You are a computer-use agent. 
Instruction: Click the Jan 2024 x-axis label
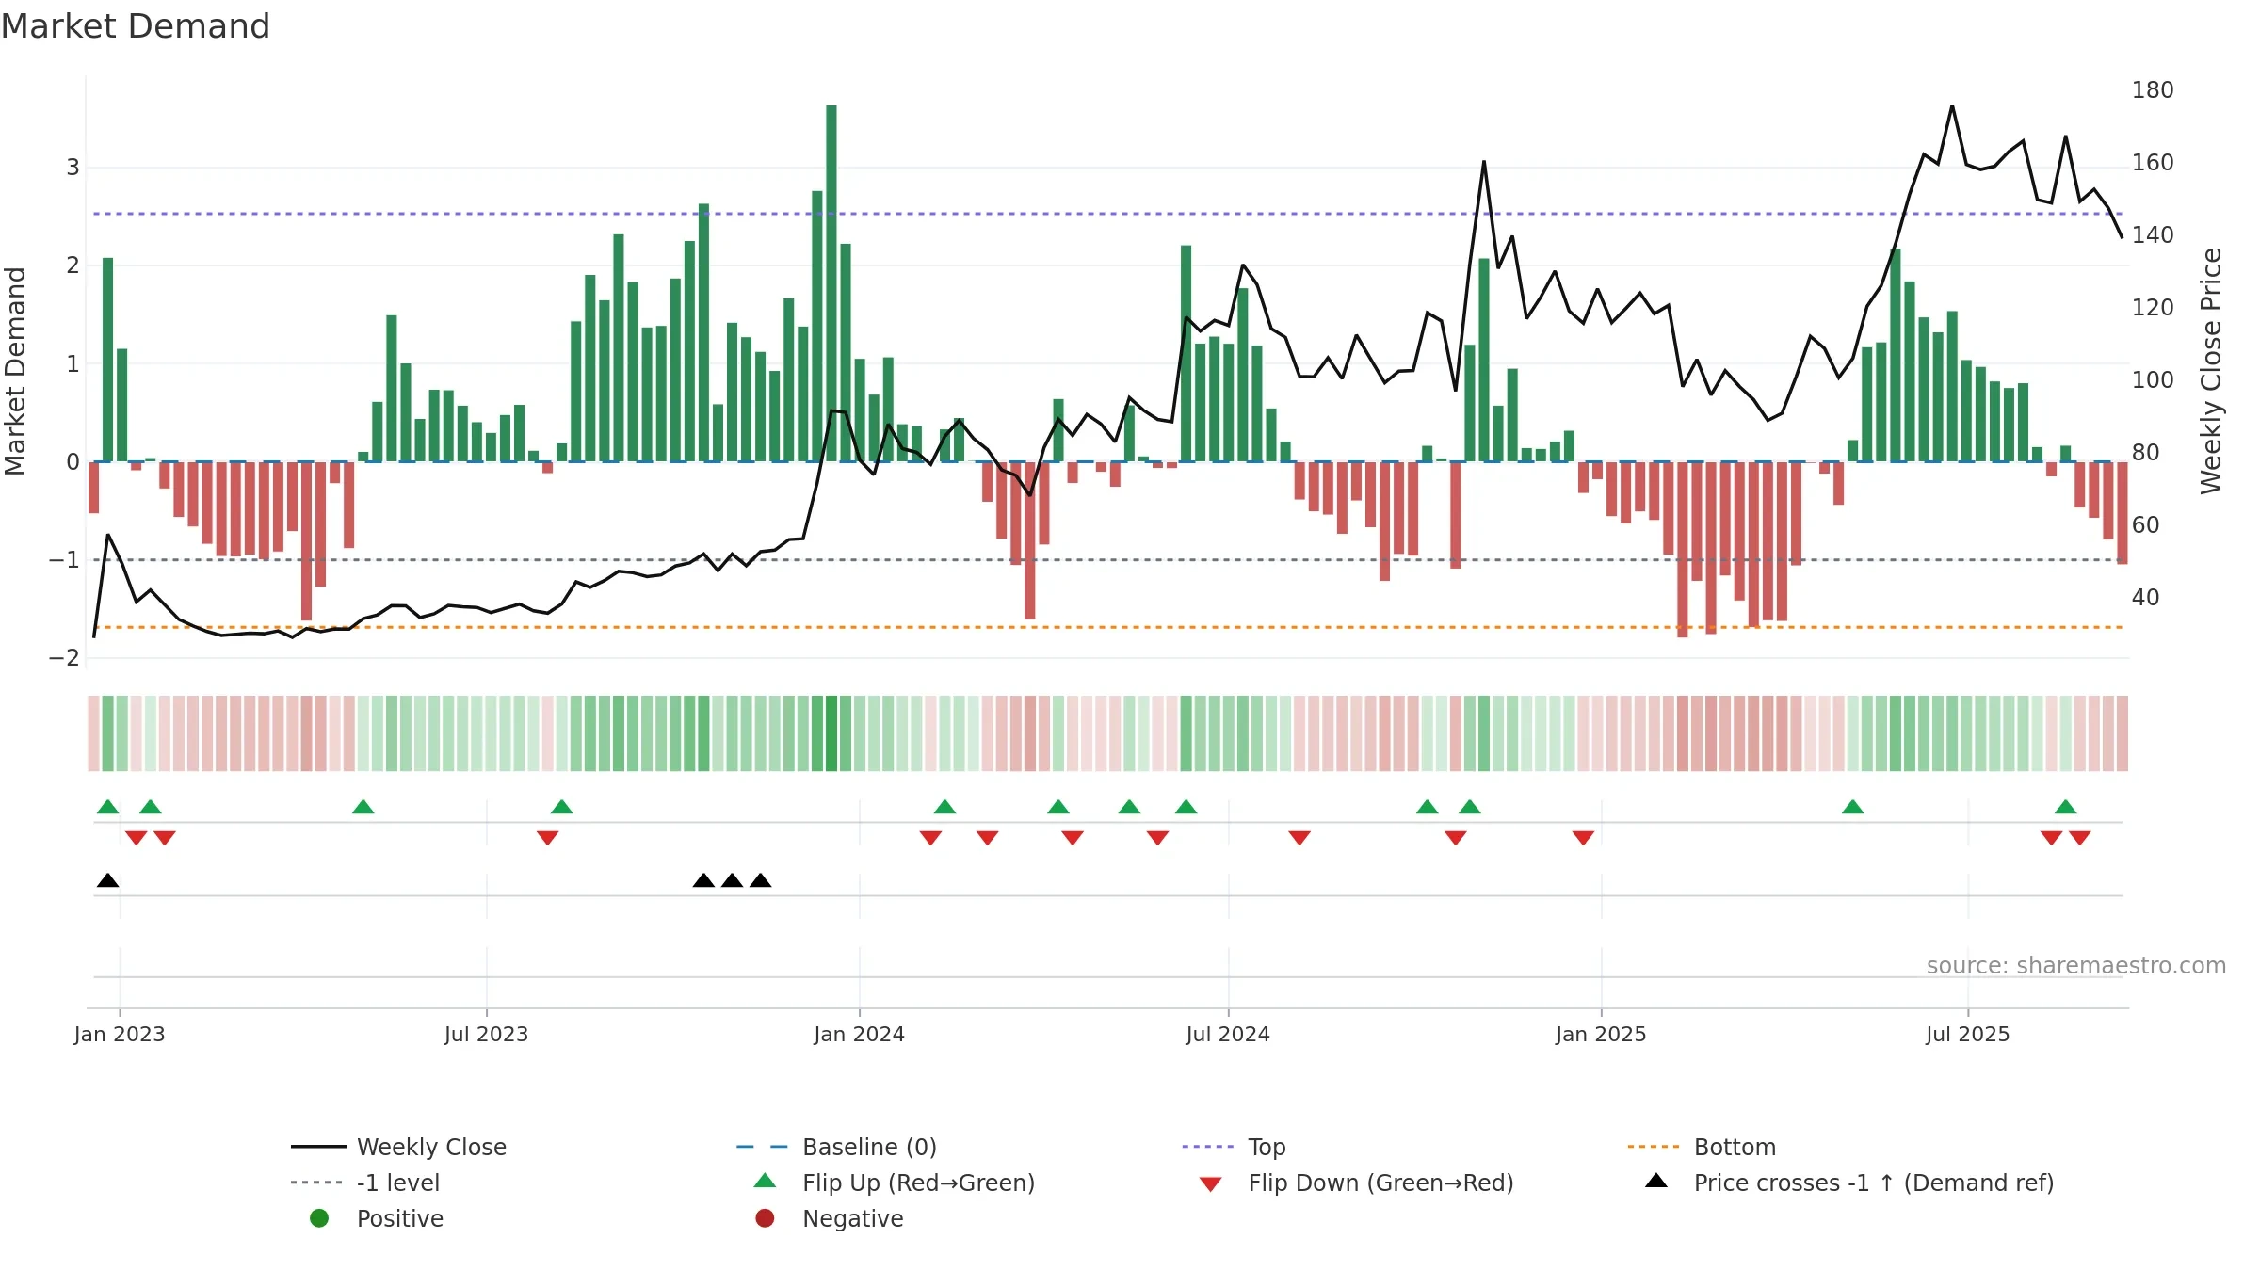[x=859, y=1034]
